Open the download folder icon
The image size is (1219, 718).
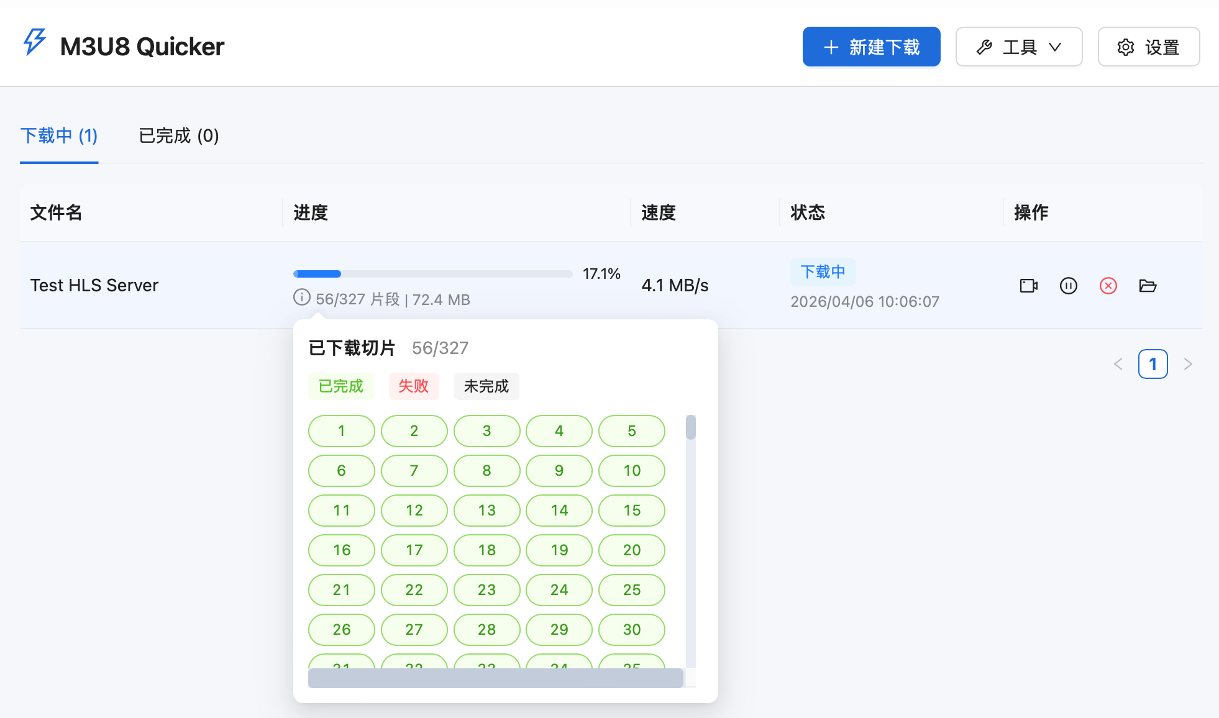click(1148, 286)
